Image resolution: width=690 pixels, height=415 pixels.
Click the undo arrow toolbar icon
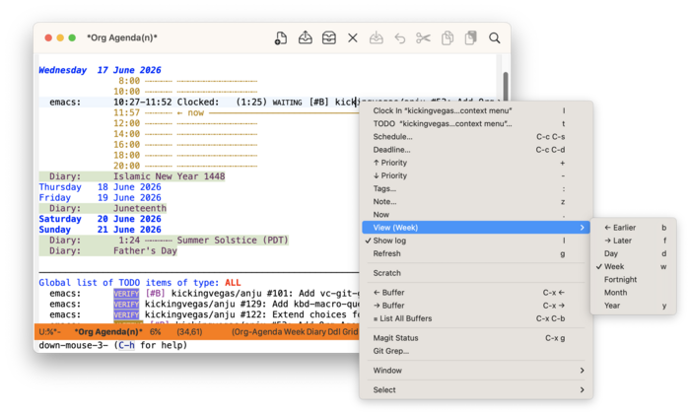click(x=399, y=38)
